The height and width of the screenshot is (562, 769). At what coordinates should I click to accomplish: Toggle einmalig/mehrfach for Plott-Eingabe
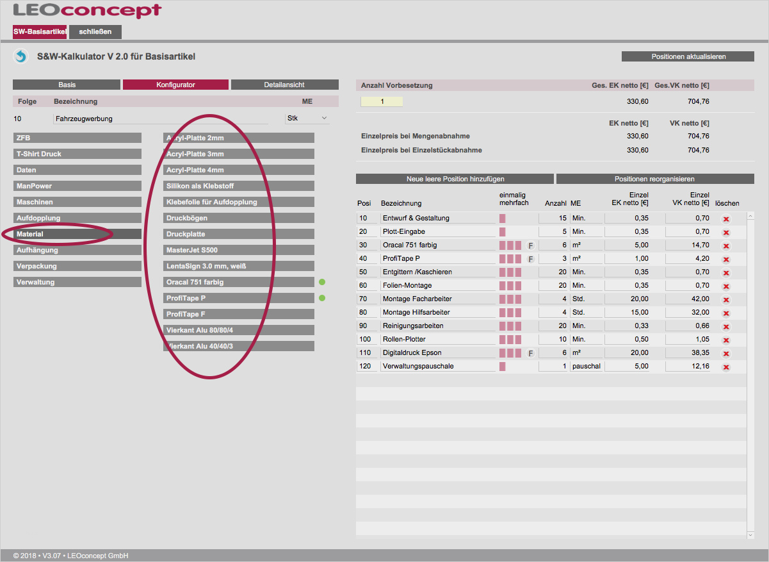click(503, 232)
